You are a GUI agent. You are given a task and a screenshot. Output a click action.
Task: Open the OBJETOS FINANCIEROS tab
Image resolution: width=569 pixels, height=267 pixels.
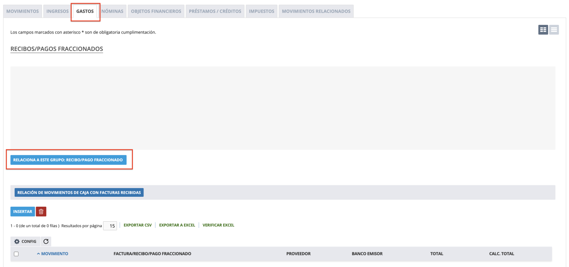[x=156, y=11]
